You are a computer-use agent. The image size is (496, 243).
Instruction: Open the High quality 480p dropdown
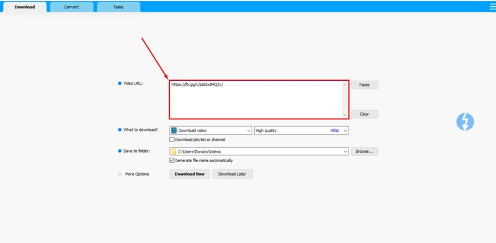click(301, 130)
